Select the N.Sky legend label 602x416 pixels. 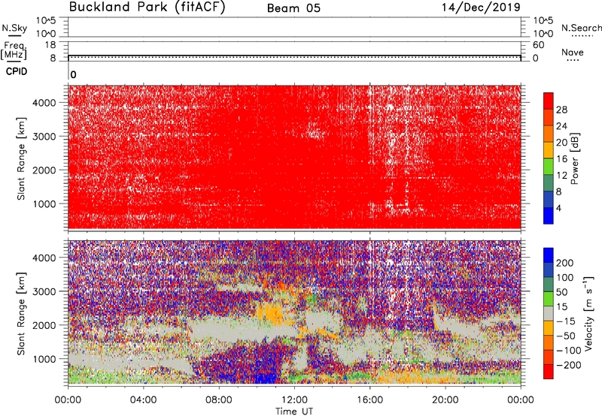[14, 28]
